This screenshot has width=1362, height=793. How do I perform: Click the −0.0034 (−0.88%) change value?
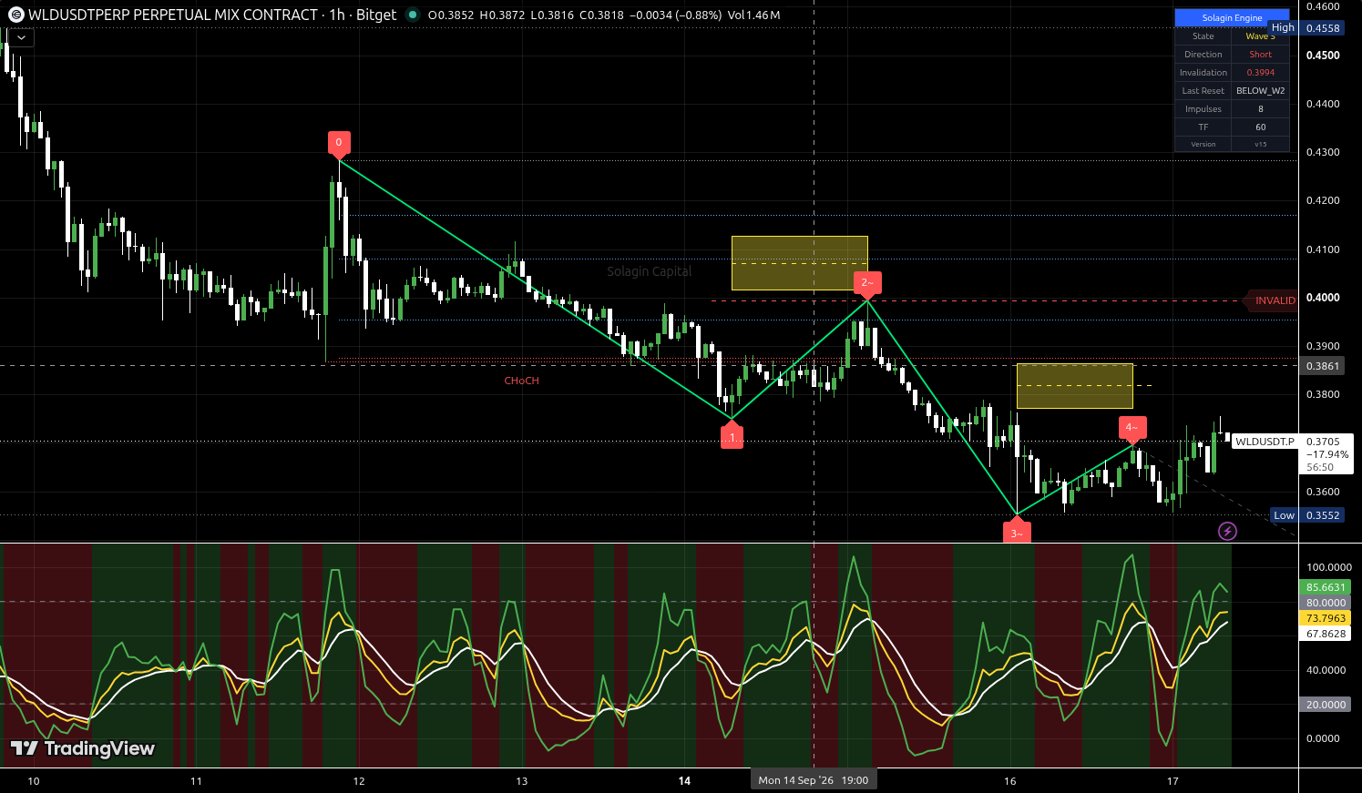(676, 15)
